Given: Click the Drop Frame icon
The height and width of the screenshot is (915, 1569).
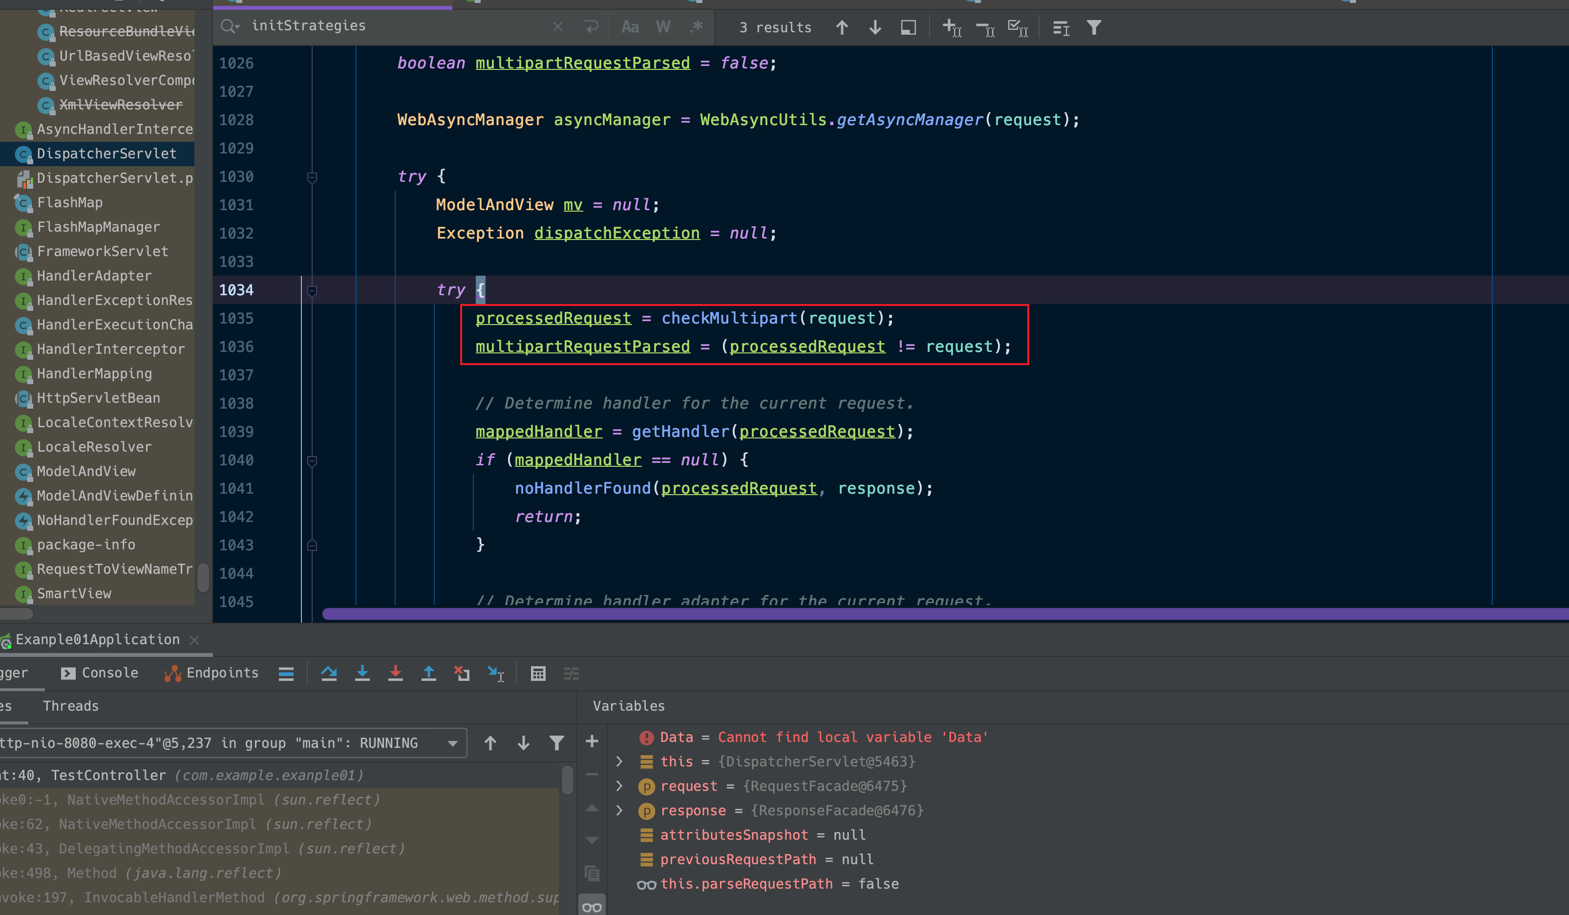Looking at the screenshot, I should pos(461,674).
